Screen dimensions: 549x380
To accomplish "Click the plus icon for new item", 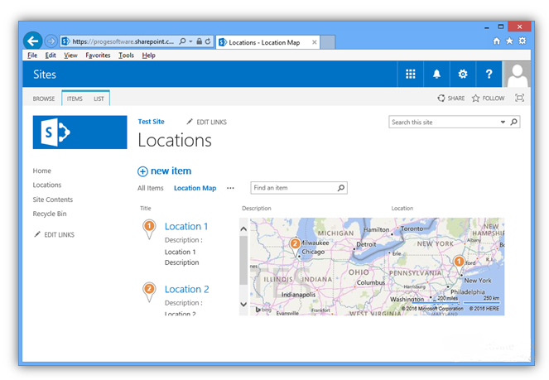I will (142, 171).
